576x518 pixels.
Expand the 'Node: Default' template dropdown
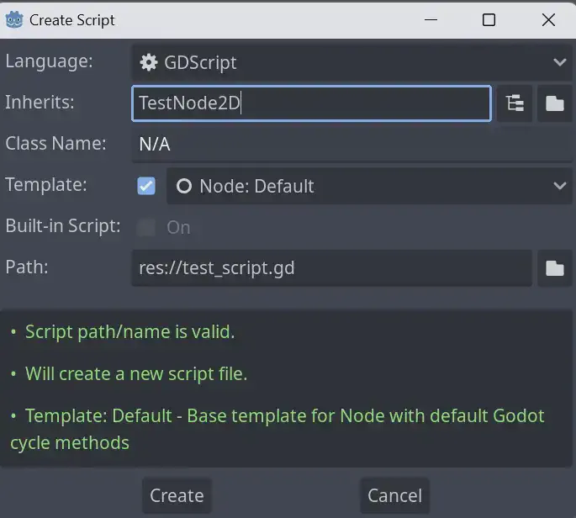[368, 187]
